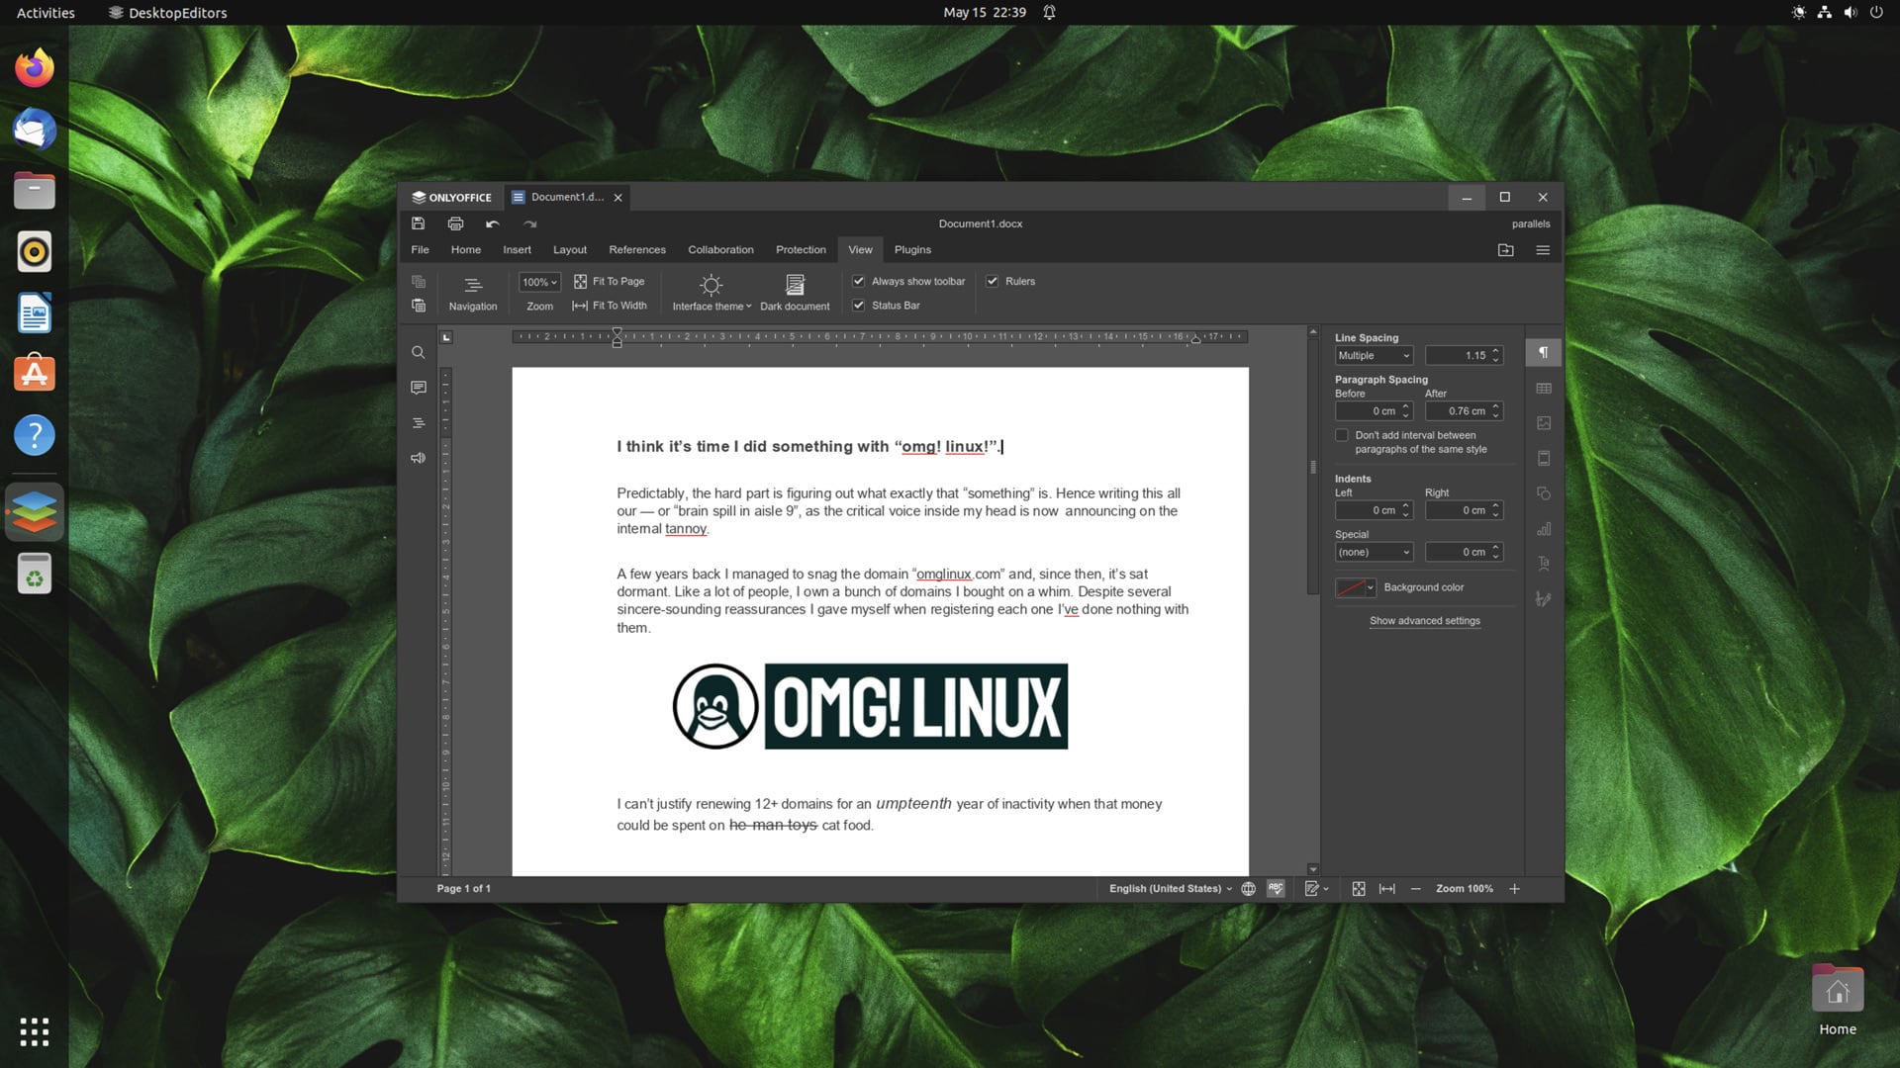1900x1068 pixels.
Task: Click Fit To Width in the ribbon
Action: pyautogui.click(x=610, y=306)
